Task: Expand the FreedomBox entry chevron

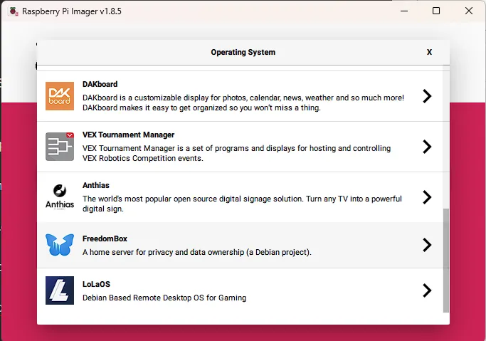Action: [427, 245]
